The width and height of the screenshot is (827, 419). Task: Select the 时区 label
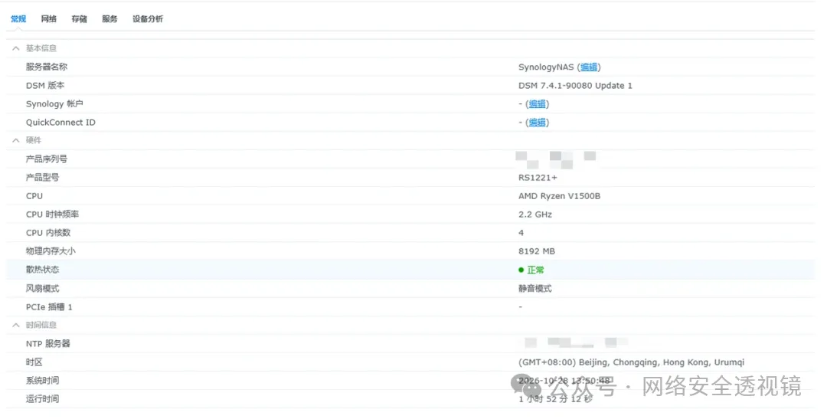tap(34, 362)
